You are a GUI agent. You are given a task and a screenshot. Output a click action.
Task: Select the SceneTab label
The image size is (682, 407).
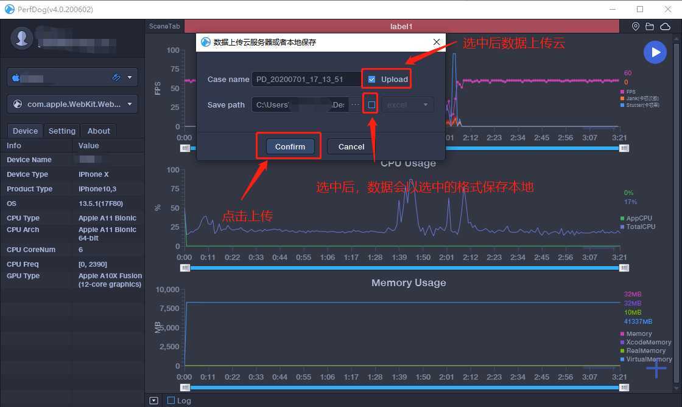pos(164,26)
